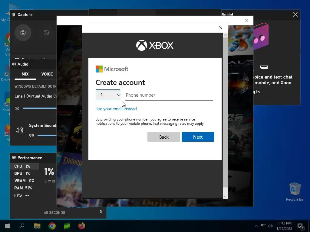This screenshot has width=310, height=232.
Task: Select RAM row in Performance widget
Action: (25, 188)
